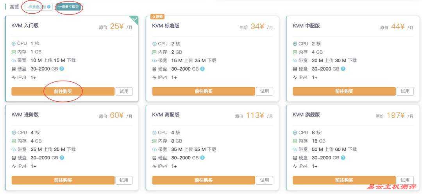Click the selected checkmark on KVM 入门版
The width and height of the screenshot is (422, 194).
[x=135, y=19]
